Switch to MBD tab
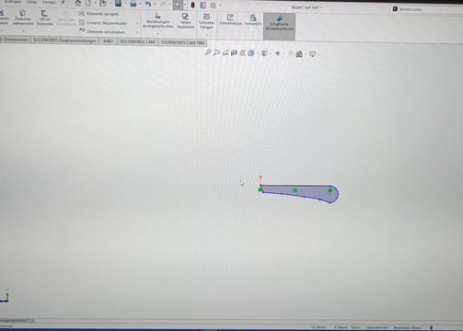This screenshot has height=331, width=463. [108, 40]
